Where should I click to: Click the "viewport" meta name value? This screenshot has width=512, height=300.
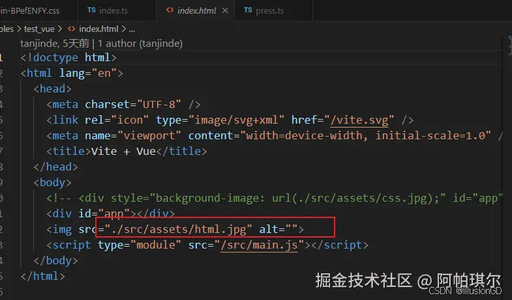(x=149, y=135)
